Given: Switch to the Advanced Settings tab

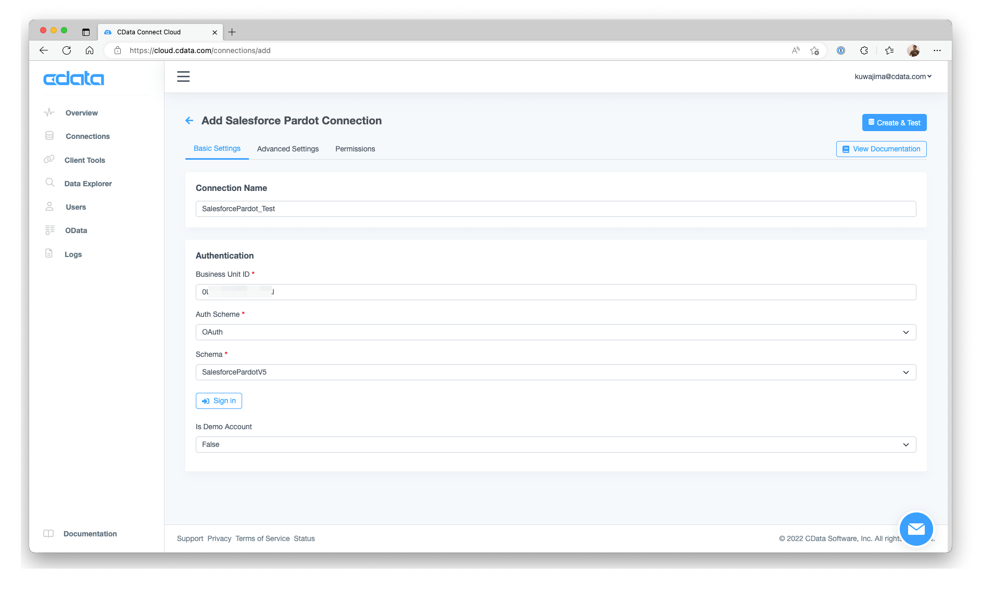Looking at the screenshot, I should (288, 149).
